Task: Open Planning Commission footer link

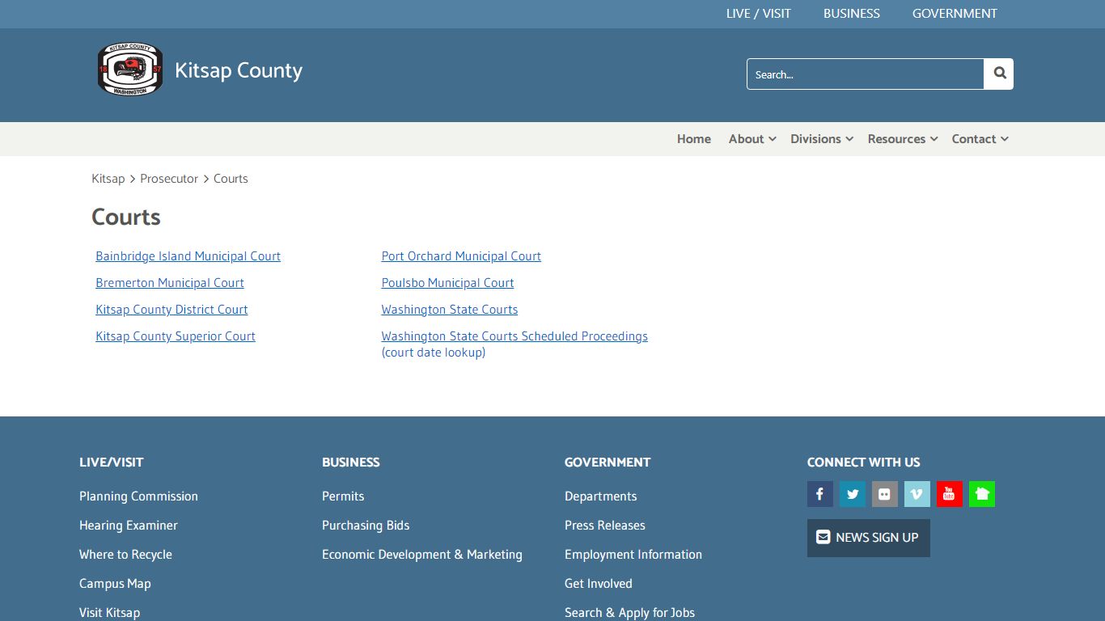Action: pos(138,496)
